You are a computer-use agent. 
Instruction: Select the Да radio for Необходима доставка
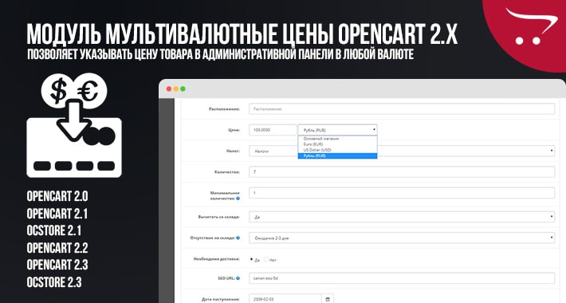pos(252,259)
